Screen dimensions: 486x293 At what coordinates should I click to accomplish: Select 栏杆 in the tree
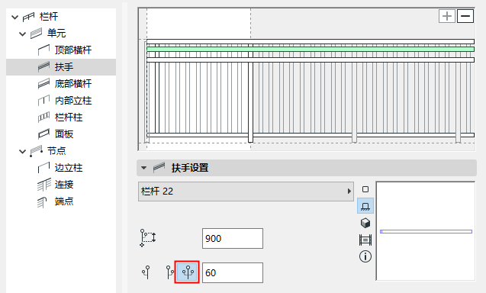[49, 17]
